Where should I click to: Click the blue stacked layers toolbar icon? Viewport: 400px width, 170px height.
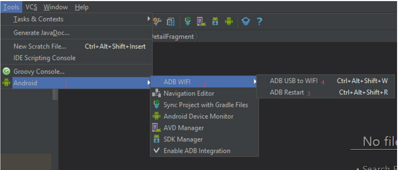tap(246, 22)
